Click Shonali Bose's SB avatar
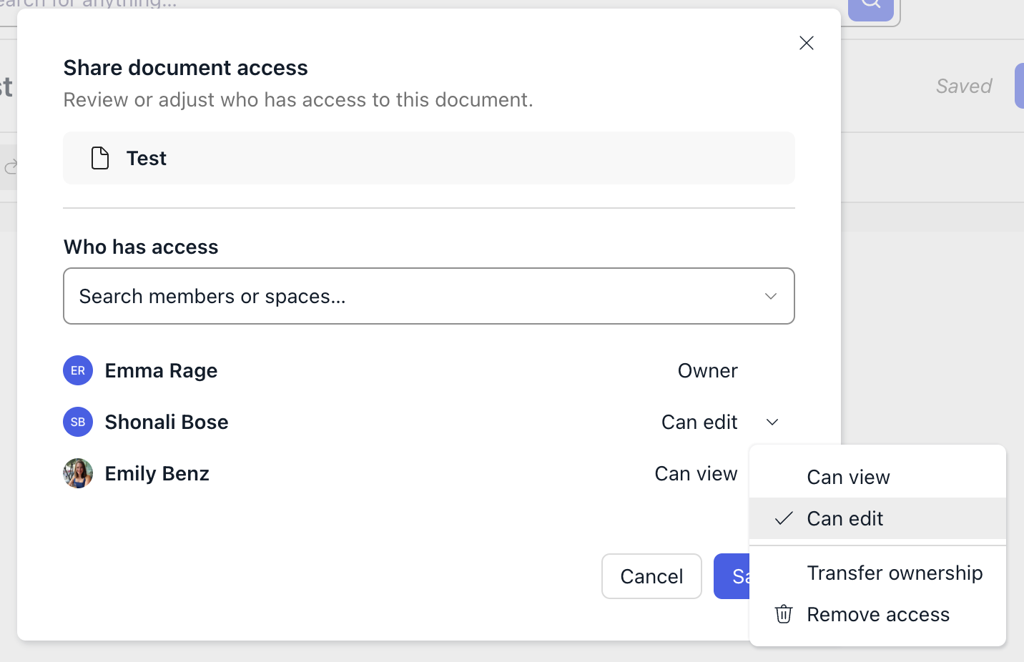This screenshot has height=662, width=1024. pyautogui.click(x=78, y=422)
